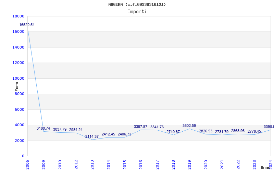Click the data label 3037.79

click(x=60, y=130)
